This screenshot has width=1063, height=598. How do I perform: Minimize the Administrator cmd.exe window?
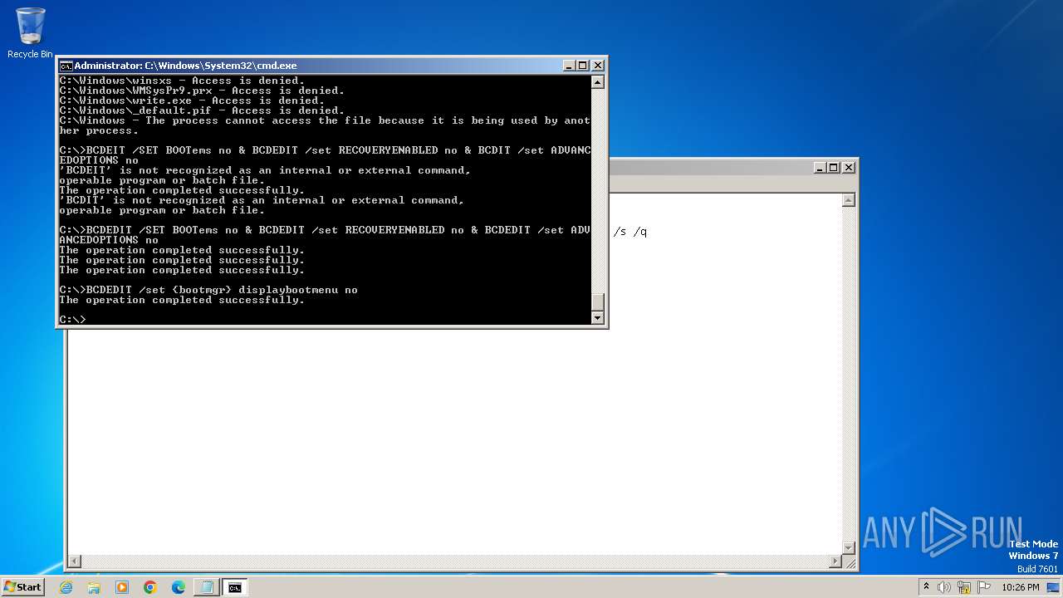tap(569, 66)
